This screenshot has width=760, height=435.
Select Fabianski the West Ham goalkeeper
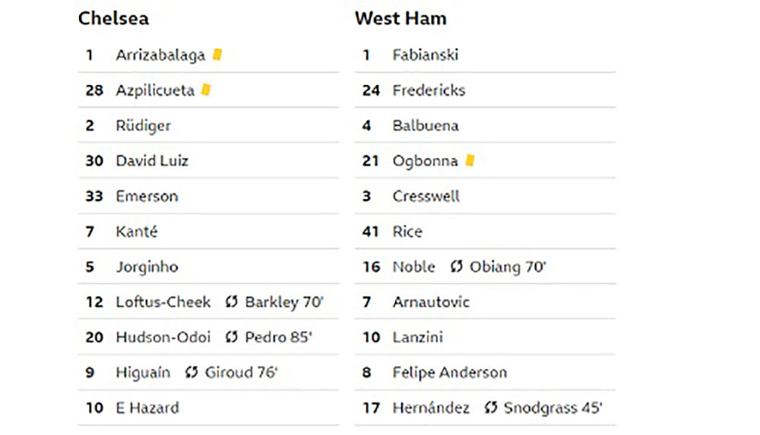pyautogui.click(x=425, y=55)
